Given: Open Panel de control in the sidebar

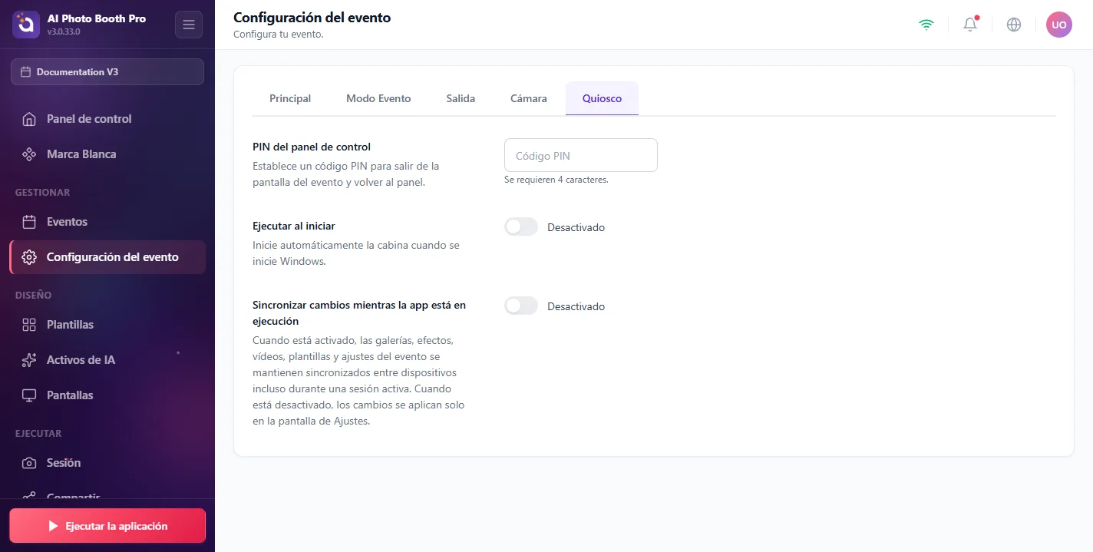Looking at the screenshot, I should (107, 119).
